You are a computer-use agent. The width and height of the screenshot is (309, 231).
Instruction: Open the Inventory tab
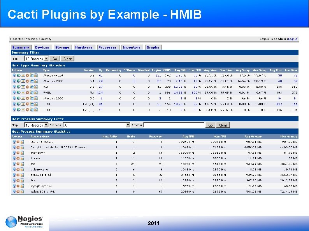click(x=132, y=47)
